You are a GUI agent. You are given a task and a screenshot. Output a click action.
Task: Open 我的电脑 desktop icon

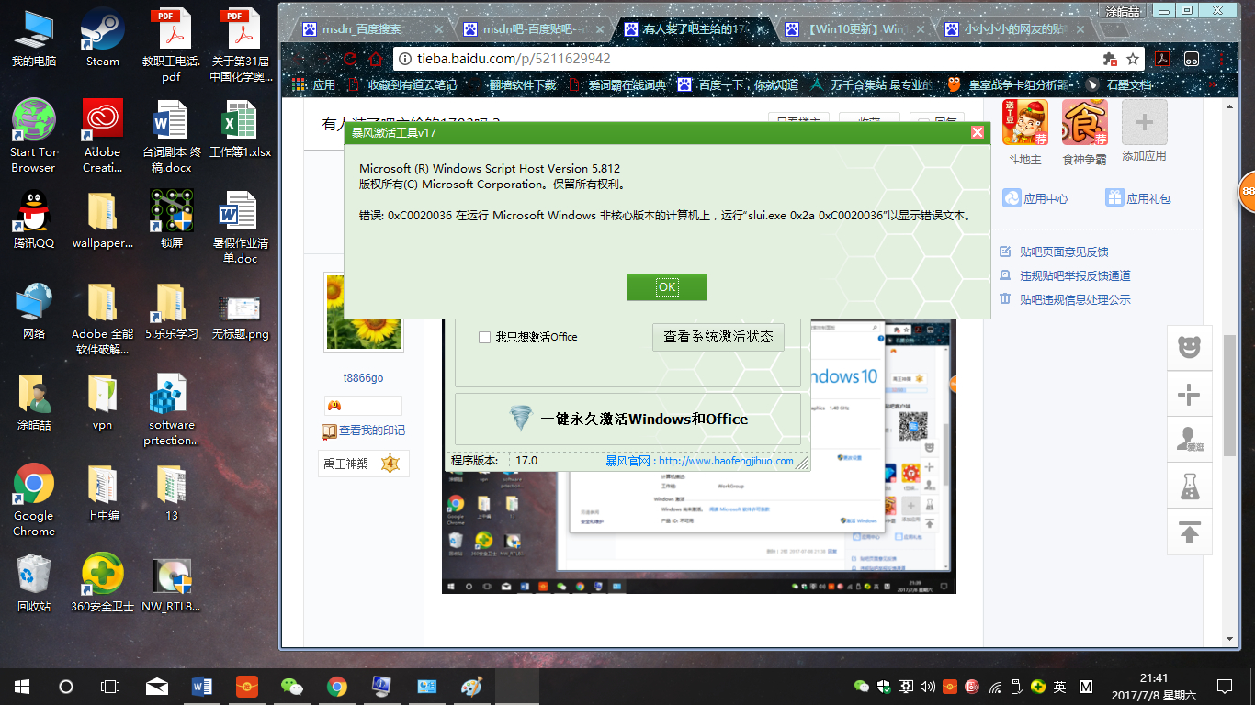click(x=34, y=39)
